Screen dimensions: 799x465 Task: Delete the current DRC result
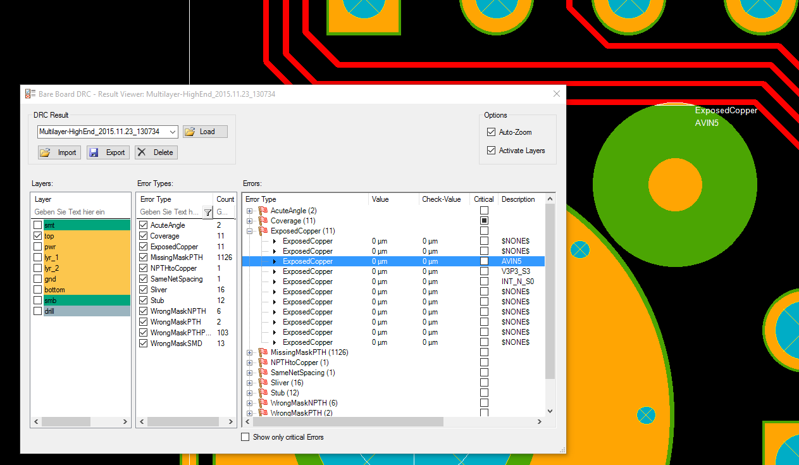[x=156, y=152]
